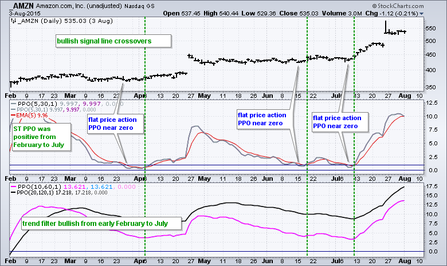Click the Close 535.03 value
Screen dimensions: 447x266
pyautogui.click(x=299, y=13)
